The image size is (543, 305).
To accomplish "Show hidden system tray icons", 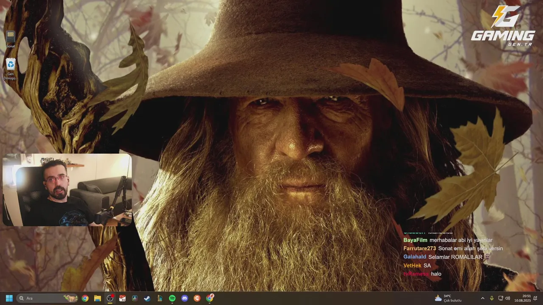I will click(x=482, y=298).
